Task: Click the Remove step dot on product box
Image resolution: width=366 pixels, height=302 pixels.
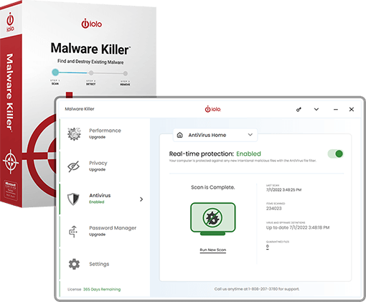Action: pyautogui.click(x=126, y=73)
